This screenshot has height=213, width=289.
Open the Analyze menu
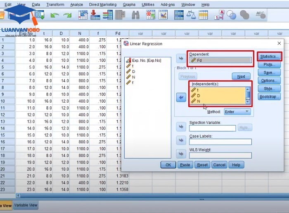[76, 5]
